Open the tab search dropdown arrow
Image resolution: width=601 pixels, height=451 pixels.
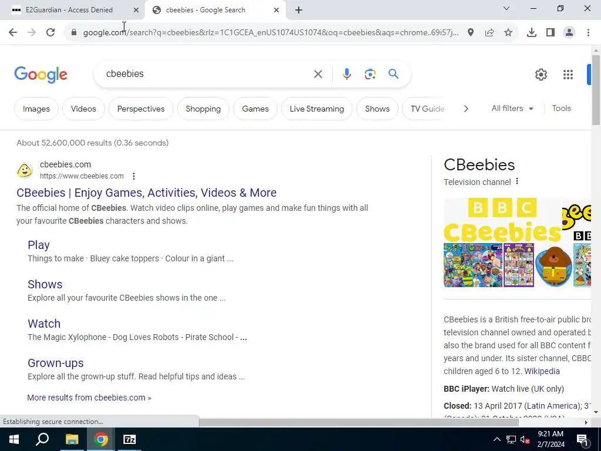(507, 8)
